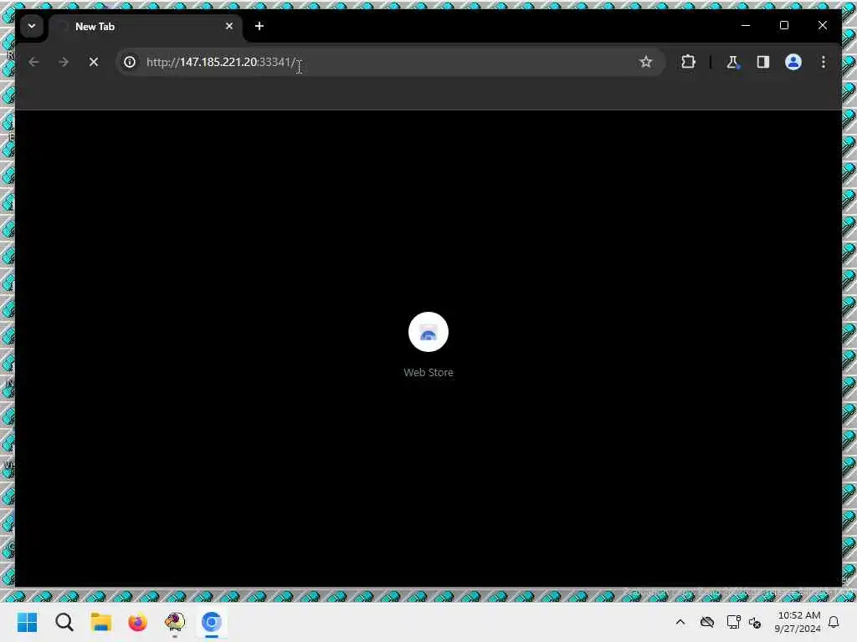Open the Web Store shortcut
The image size is (857, 642).
428,344
